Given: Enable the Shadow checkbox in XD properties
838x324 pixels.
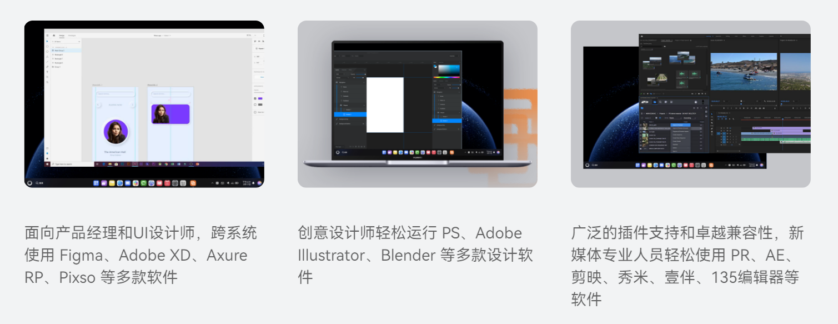Looking at the screenshot, I should pos(255,112).
